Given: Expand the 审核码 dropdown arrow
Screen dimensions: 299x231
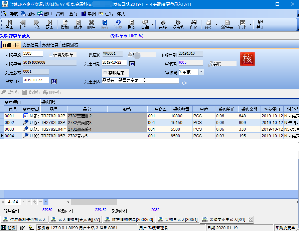Looking at the screenshot, I should pyautogui.click(x=201, y=72).
